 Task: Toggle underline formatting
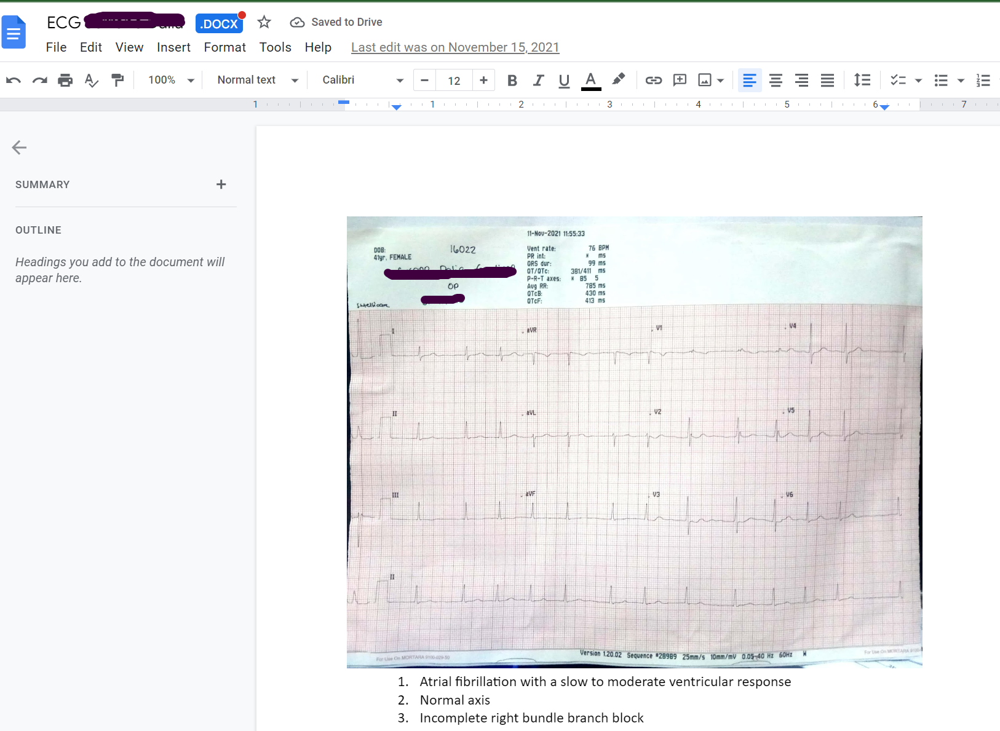tap(564, 81)
